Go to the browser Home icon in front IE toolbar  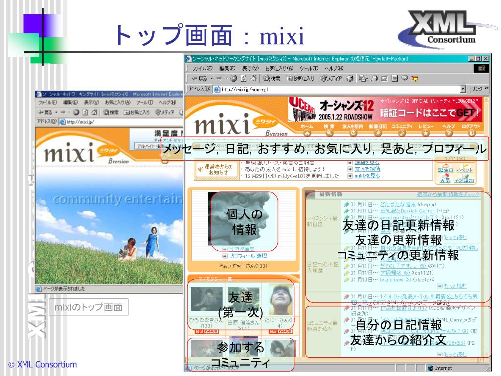[x=254, y=78]
